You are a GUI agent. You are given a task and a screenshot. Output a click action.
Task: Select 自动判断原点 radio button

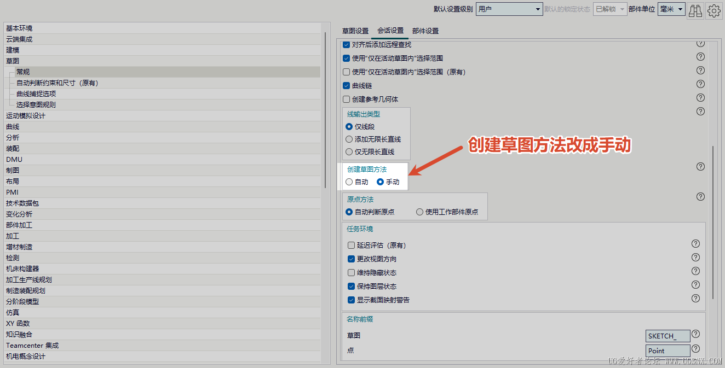point(349,212)
